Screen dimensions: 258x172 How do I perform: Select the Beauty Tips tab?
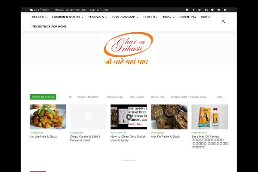(x=158, y=97)
